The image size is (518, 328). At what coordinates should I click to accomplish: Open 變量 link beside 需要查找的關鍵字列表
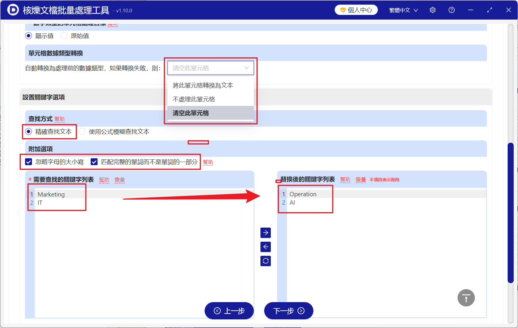[120, 180]
